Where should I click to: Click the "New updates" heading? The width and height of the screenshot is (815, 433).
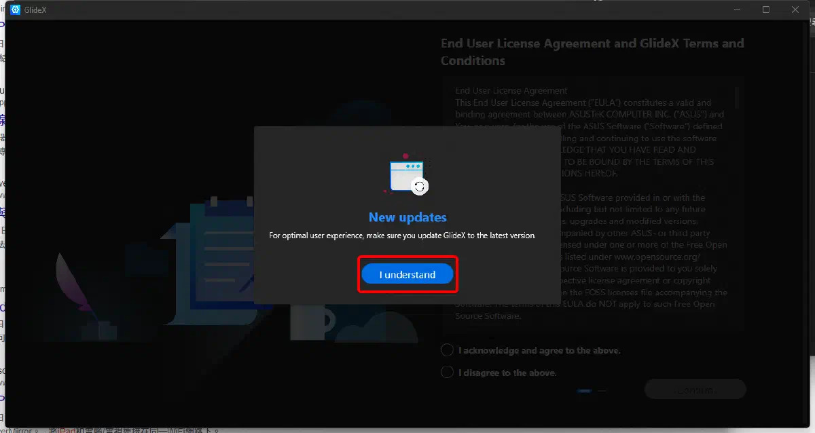point(407,217)
